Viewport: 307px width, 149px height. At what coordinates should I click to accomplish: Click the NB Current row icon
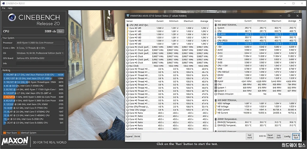[x=216, y=113]
